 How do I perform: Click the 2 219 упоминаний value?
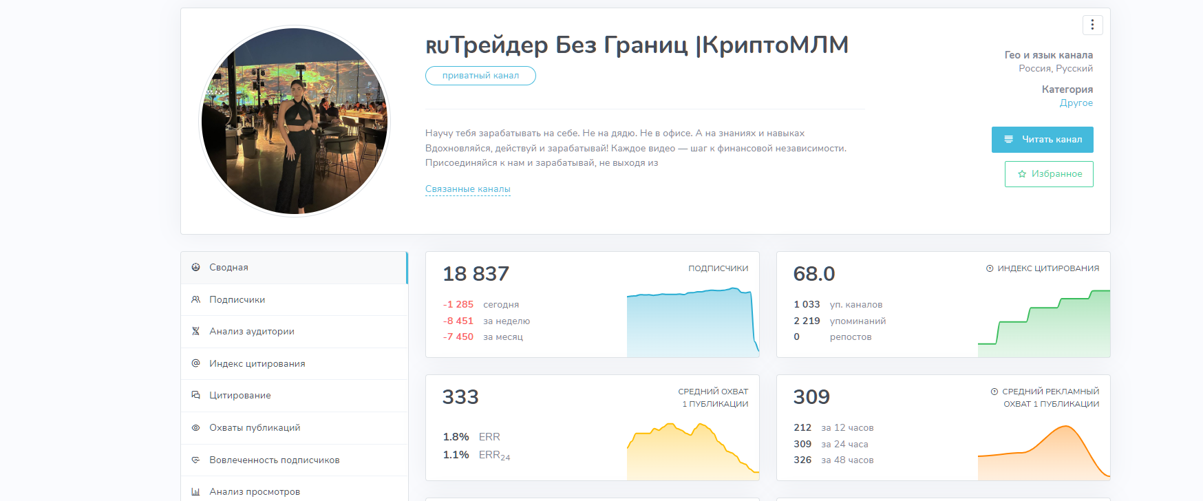click(x=807, y=321)
